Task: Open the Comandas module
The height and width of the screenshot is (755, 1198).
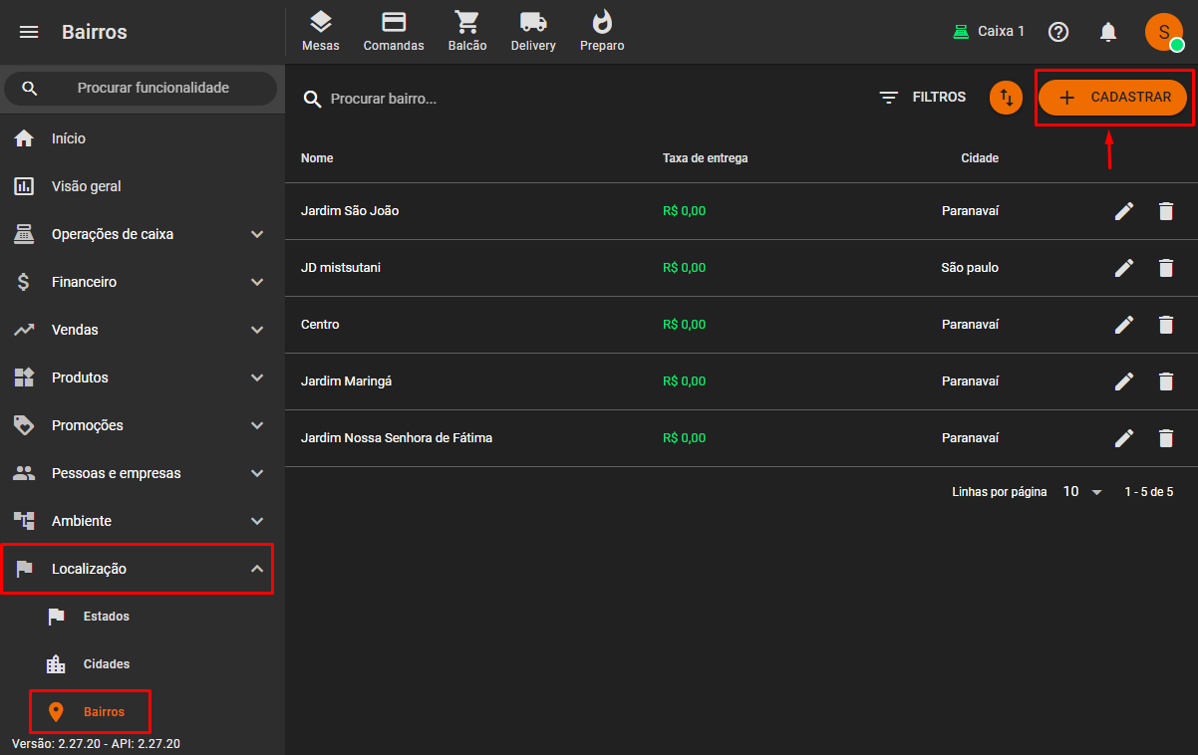Action: click(x=394, y=31)
